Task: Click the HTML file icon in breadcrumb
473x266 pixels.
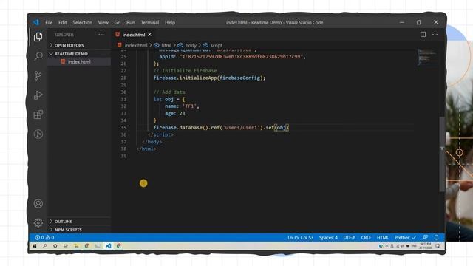Action: click(120, 45)
